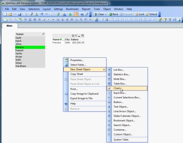Add a new sheet using design toolbar
This screenshot has width=183, height=143.
(x=5, y=20)
